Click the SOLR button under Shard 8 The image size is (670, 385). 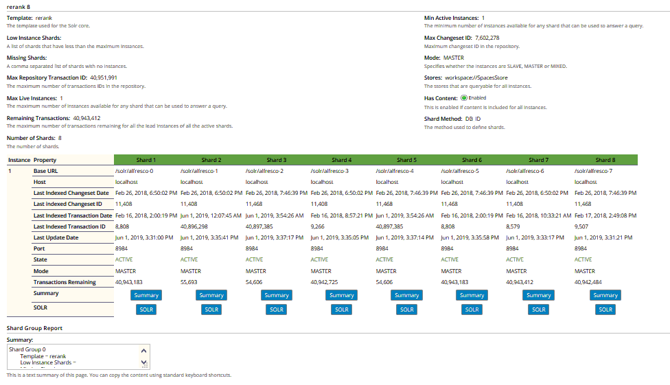[605, 310]
